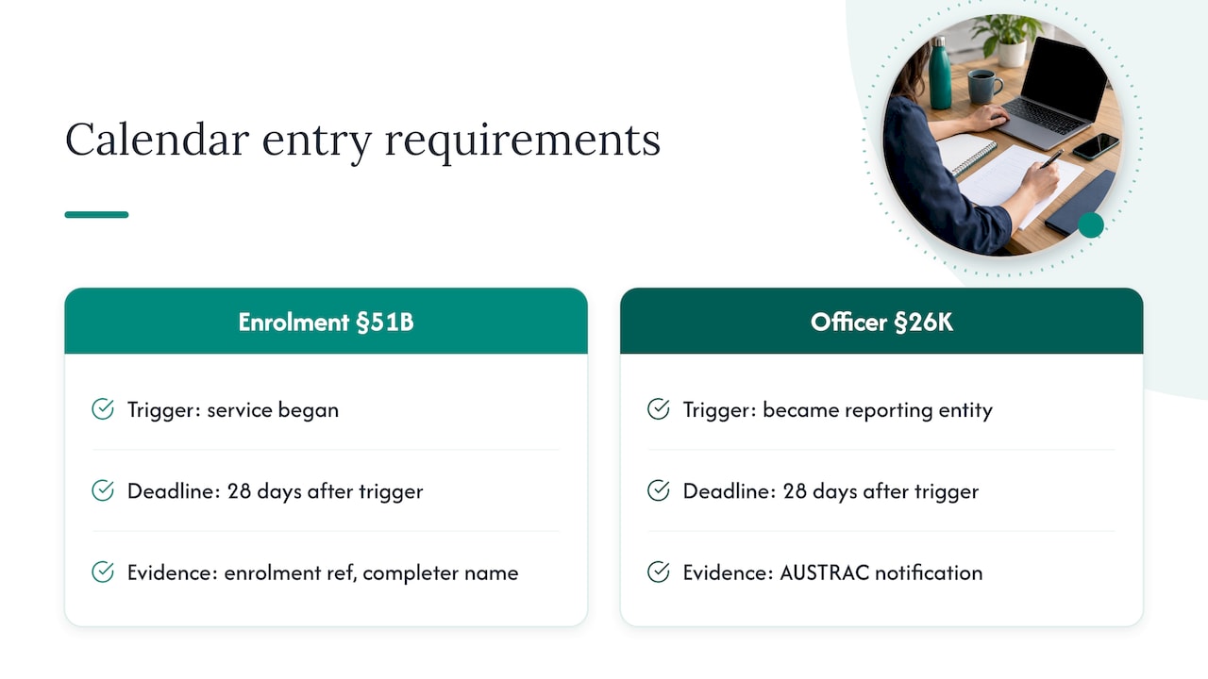Click the 'Trigger: became reporting entity' text
Image resolution: width=1208 pixels, height=679 pixels.
838,410
